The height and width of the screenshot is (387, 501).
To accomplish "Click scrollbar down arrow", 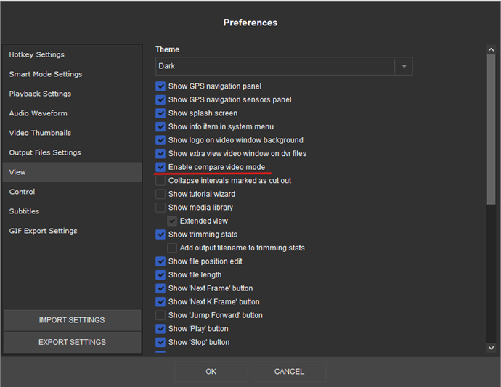I will point(491,348).
